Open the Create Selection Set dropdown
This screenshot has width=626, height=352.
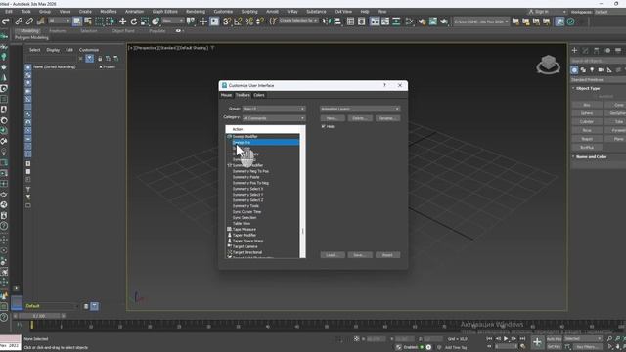[298, 21]
